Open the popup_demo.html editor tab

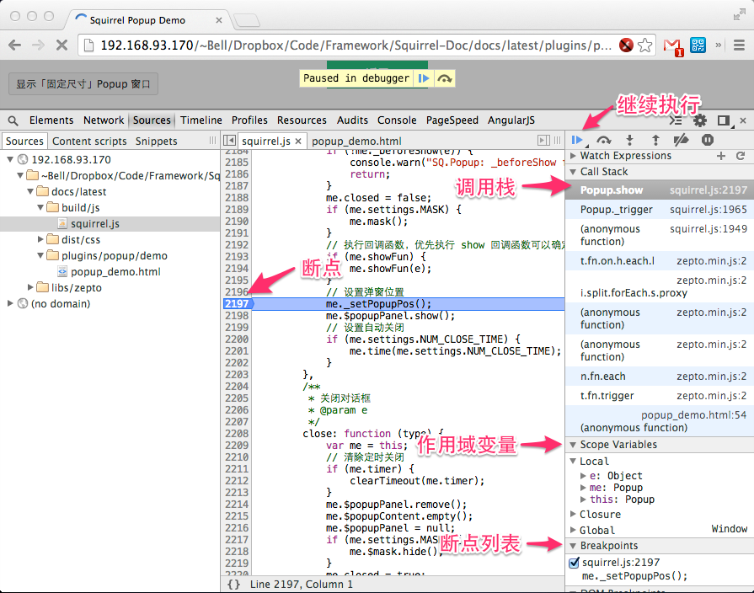[x=356, y=141]
